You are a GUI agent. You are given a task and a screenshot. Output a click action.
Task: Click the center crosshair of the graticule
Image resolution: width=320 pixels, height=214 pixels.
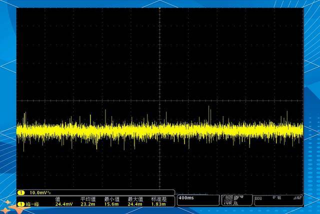point(159,100)
